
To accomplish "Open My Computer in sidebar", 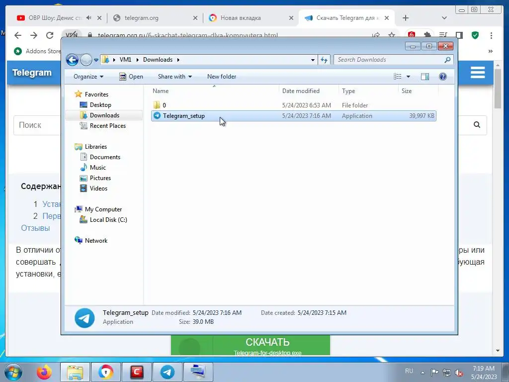I will click(x=103, y=209).
